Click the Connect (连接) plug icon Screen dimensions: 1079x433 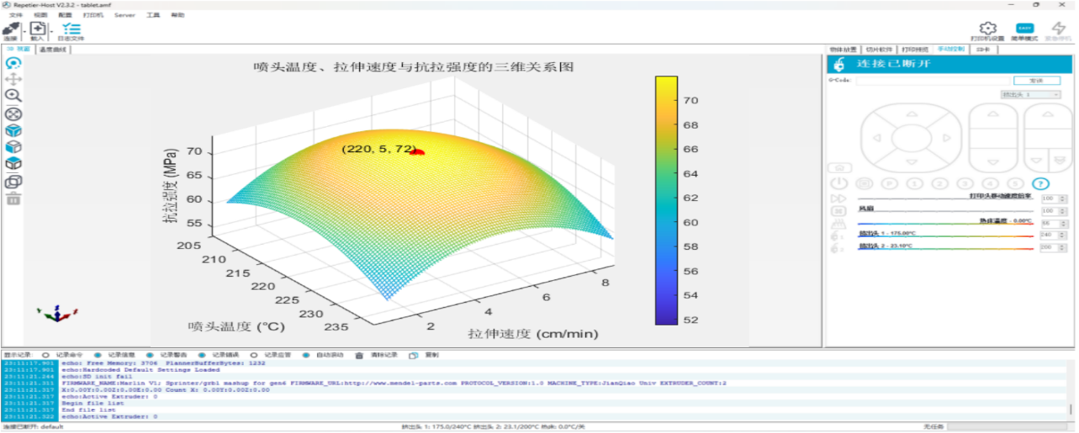[10, 29]
